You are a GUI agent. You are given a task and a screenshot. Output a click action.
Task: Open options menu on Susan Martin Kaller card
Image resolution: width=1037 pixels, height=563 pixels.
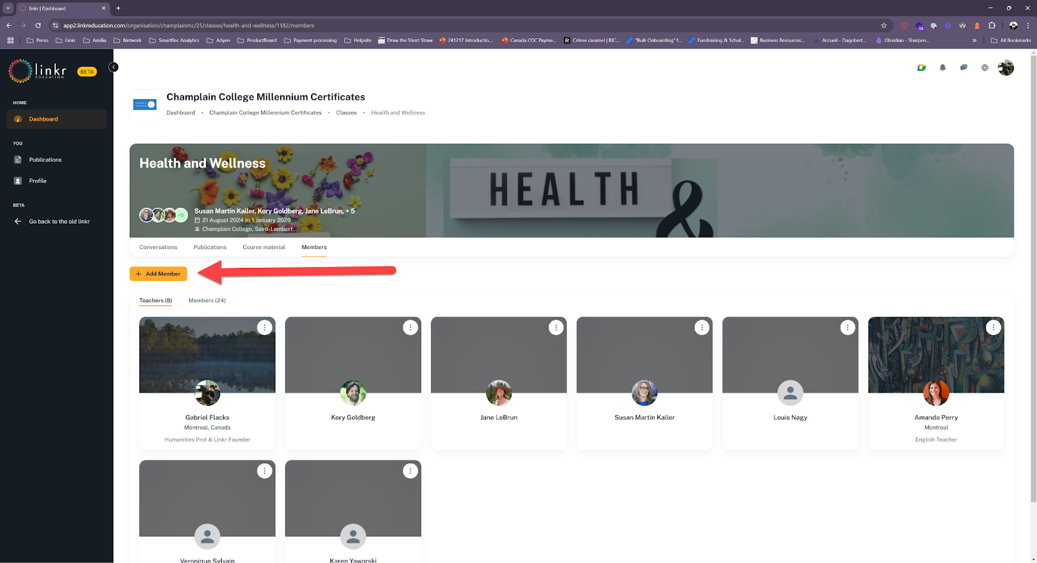click(702, 328)
